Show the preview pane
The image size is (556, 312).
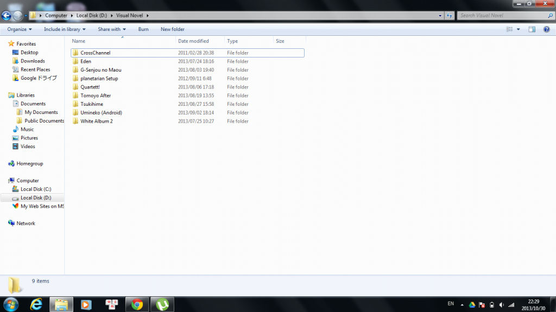pos(532,29)
